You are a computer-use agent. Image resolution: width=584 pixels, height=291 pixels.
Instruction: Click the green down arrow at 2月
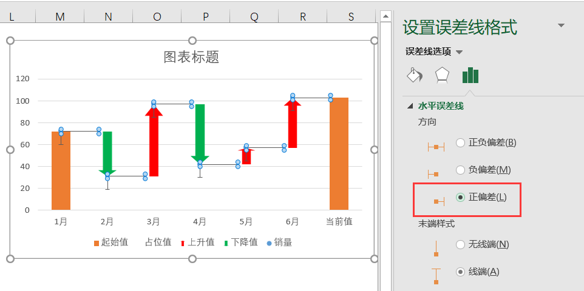tap(107, 153)
